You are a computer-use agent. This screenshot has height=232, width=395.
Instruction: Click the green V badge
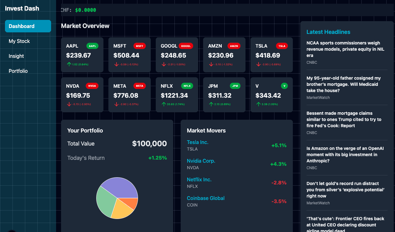point(284,86)
